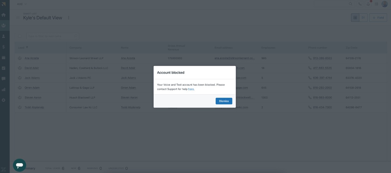Viewport: 391px width, 173px height.
Task: Open Settings gear in left sidebar
Action: click(4, 100)
